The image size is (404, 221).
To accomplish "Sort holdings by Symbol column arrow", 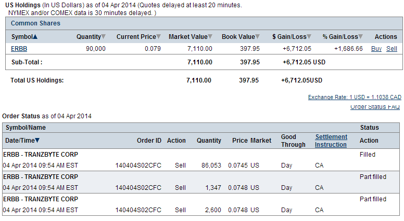I will (35, 37).
